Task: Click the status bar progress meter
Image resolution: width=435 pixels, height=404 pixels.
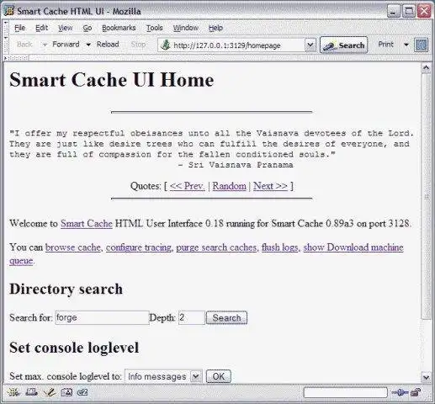Action: coord(346,392)
